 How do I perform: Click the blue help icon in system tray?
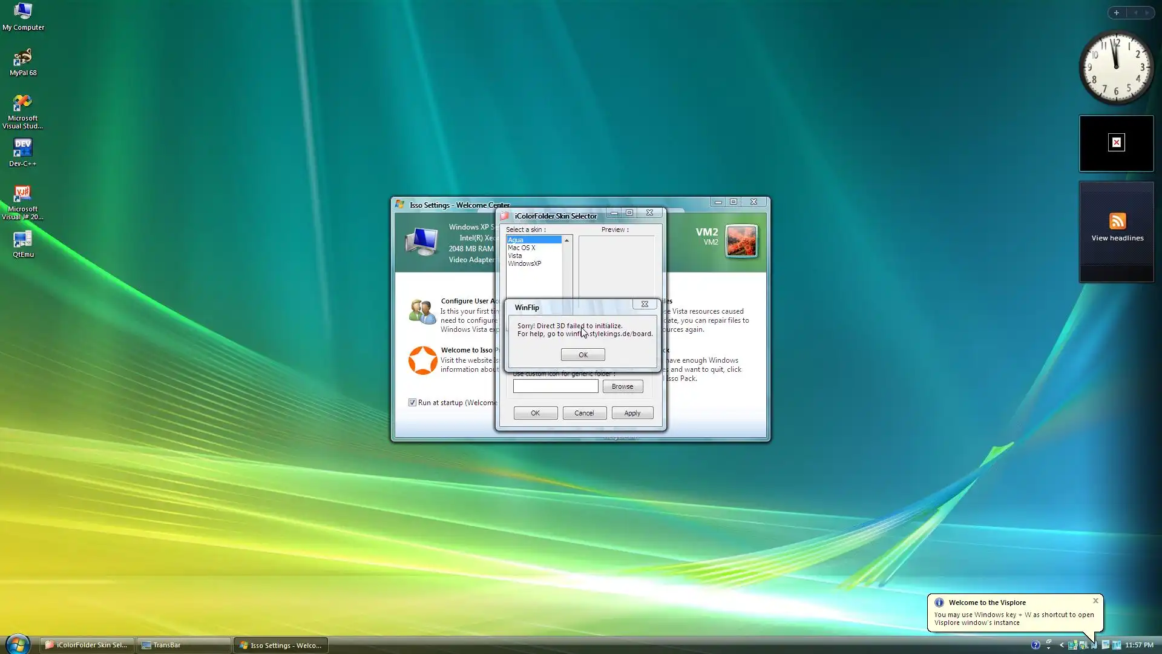1036,645
